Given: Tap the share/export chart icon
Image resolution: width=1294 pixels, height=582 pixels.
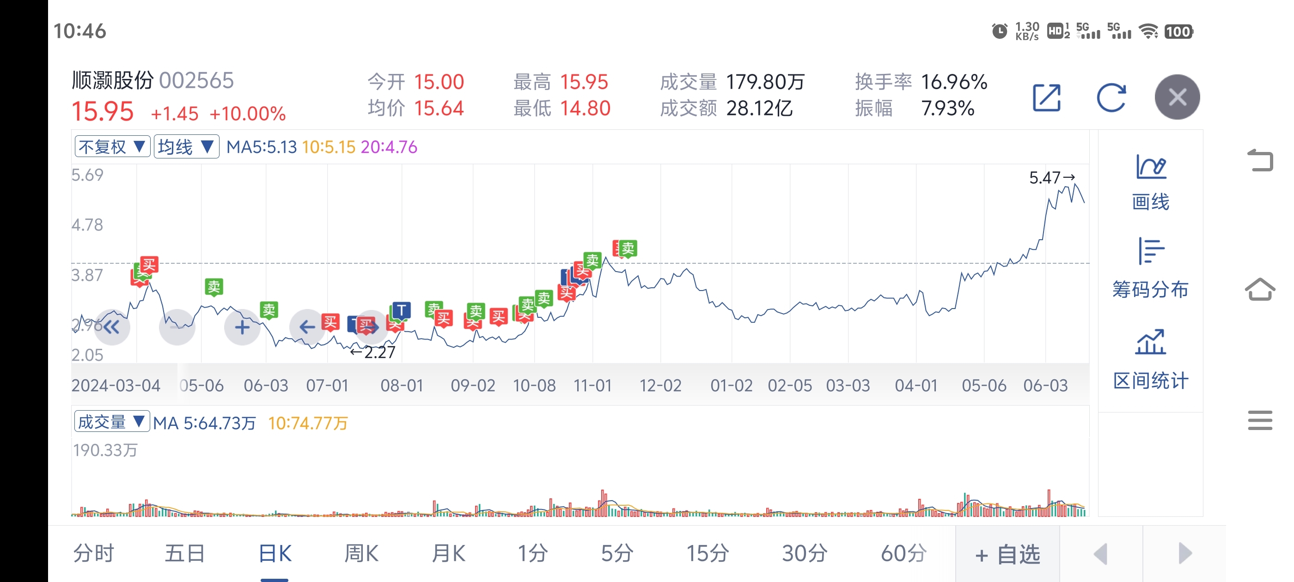Looking at the screenshot, I should tap(1047, 97).
